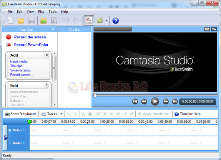
Task: Click Transitions in Edit section
Action: pos(18,105)
